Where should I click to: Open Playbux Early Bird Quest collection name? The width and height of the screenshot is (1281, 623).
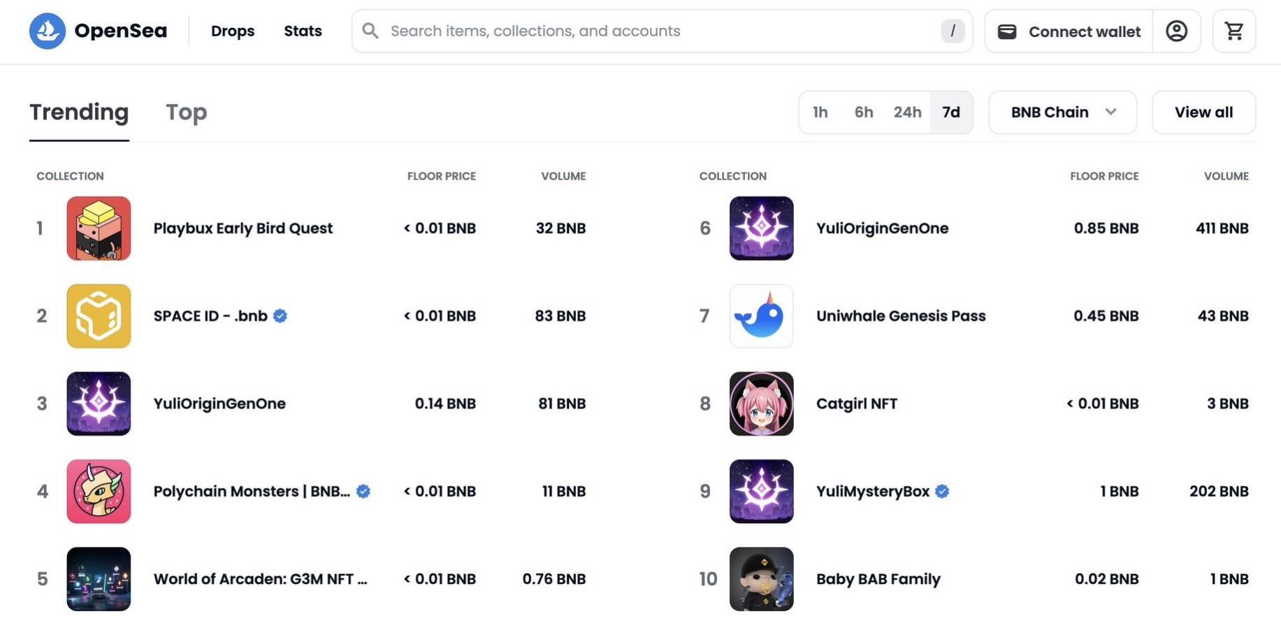(x=243, y=228)
